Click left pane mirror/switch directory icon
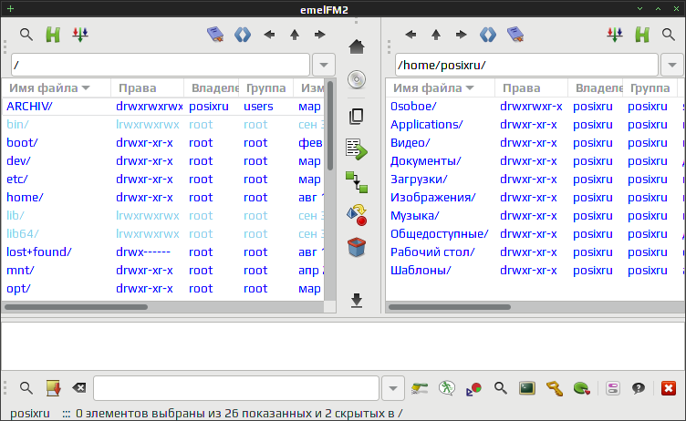This screenshot has height=421, width=686. tap(243, 35)
